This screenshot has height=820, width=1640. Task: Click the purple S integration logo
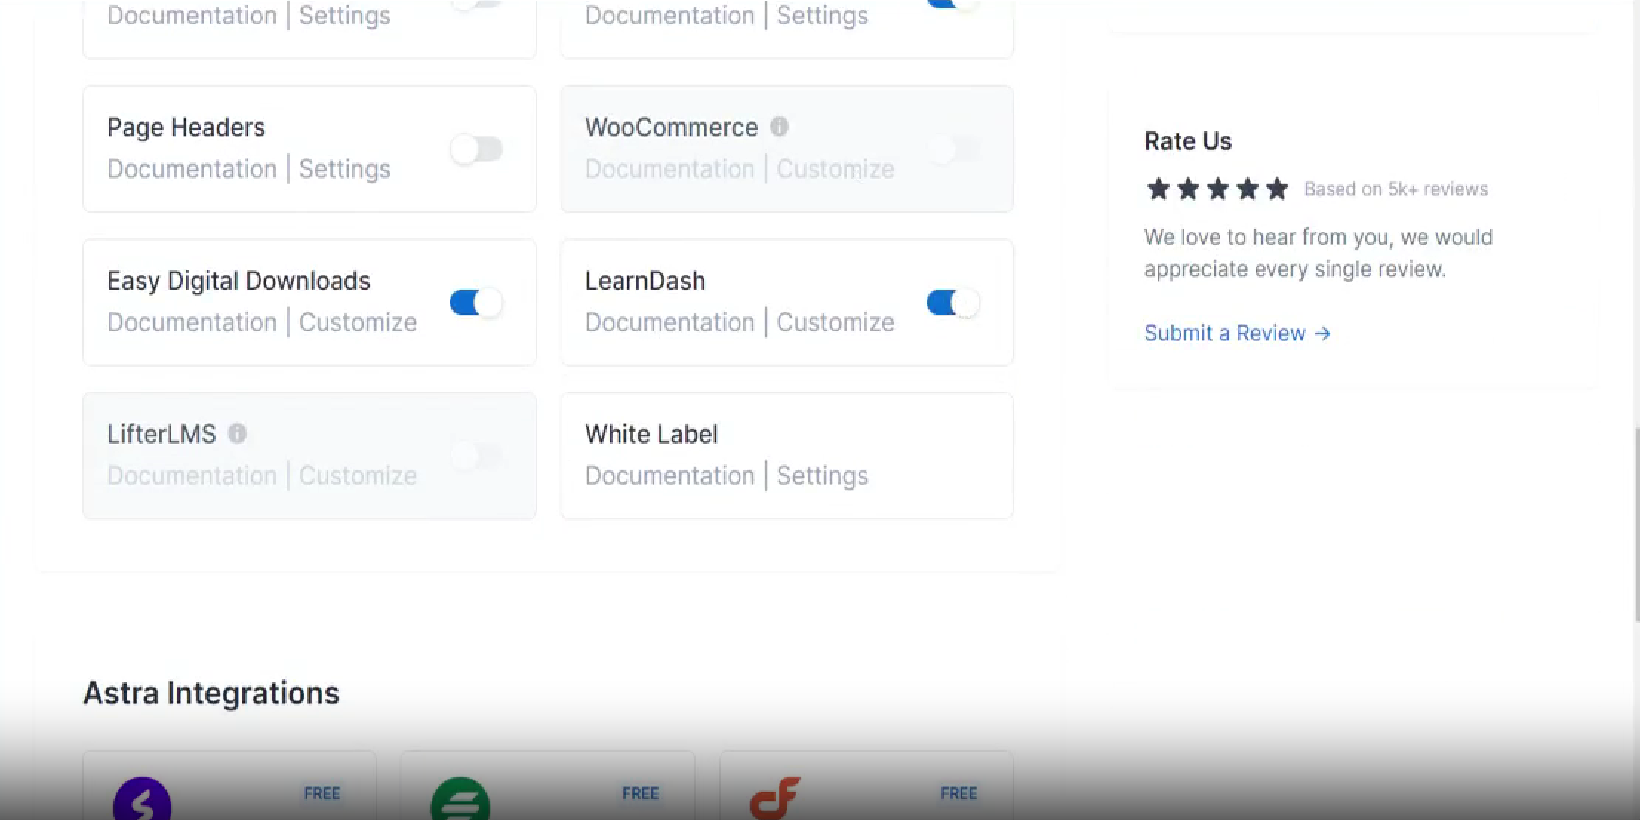[142, 801]
